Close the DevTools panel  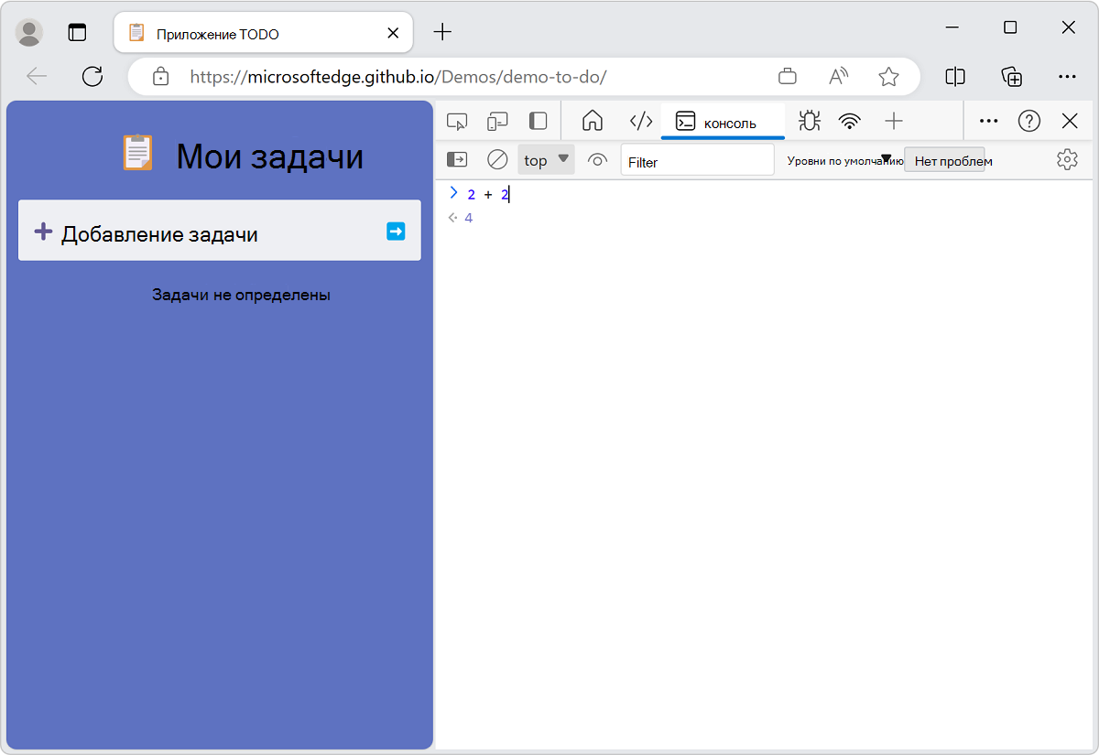1069,121
